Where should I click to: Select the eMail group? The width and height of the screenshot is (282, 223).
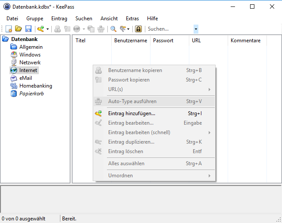click(x=25, y=78)
